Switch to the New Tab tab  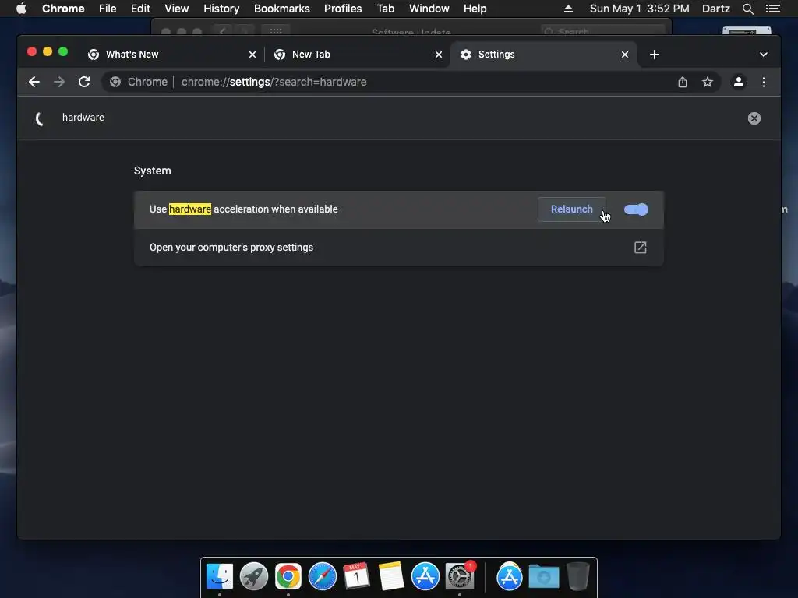[357, 55]
